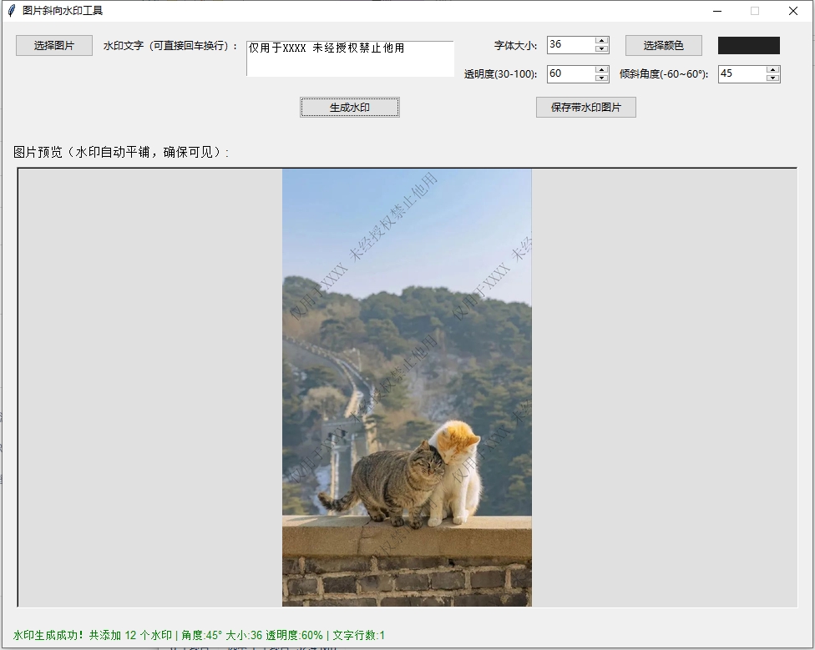Screen dimensions: 815x650
Task: Click the 透明度 value field showing 60
Action: click(570, 73)
